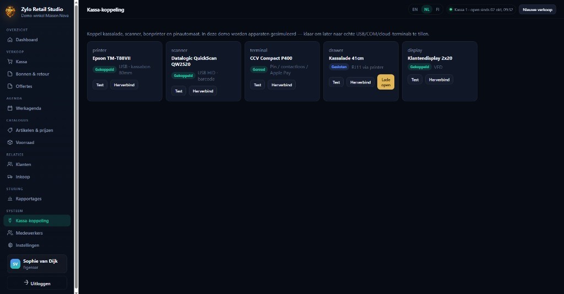Screen dimensions: 564x294
Task: Test the CCV Compact P400 terminal
Action: pyautogui.click(x=258, y=85)
